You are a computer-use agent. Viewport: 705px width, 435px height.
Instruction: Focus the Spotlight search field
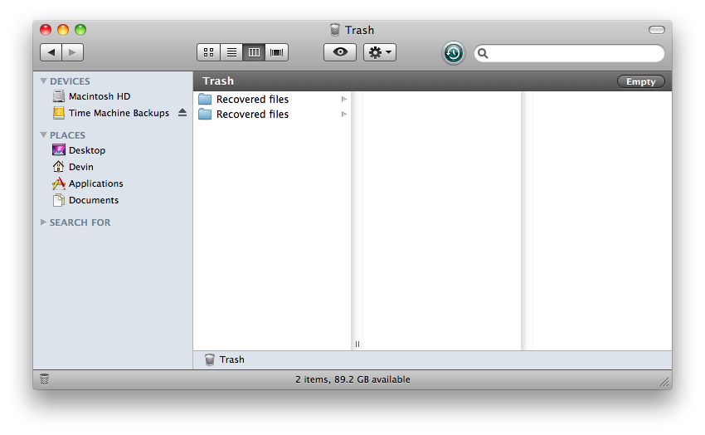(x=569, y=53)
